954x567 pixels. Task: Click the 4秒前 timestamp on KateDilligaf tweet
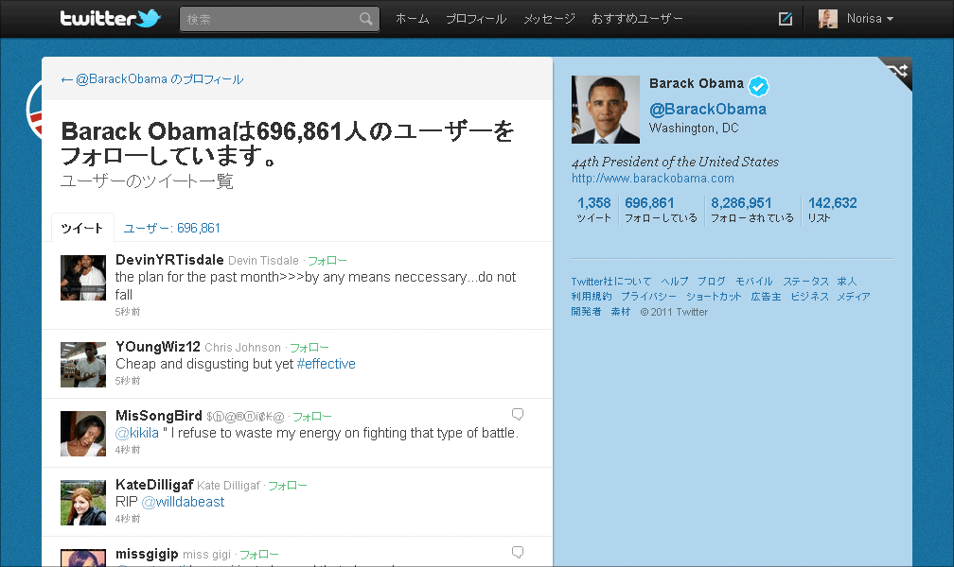pos(128,519)
